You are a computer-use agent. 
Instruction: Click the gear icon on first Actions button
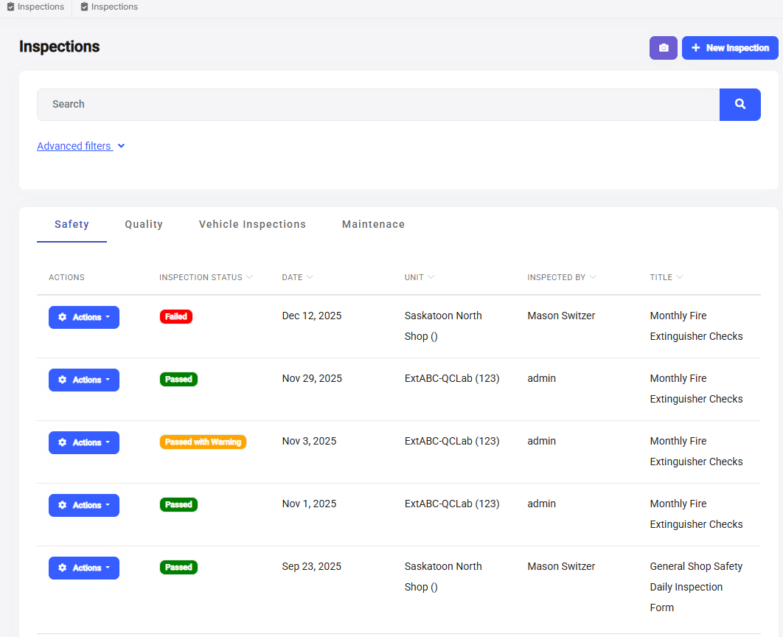[x=63, y=317]
